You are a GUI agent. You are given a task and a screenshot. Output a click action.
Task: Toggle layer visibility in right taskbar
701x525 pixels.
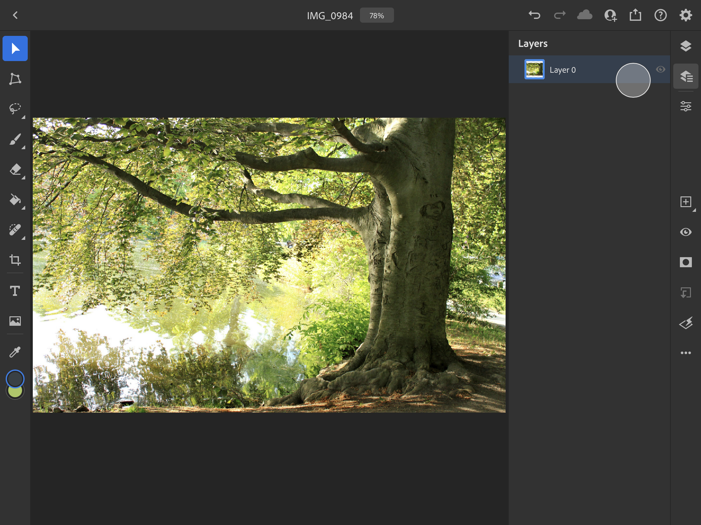click(686, 232)
